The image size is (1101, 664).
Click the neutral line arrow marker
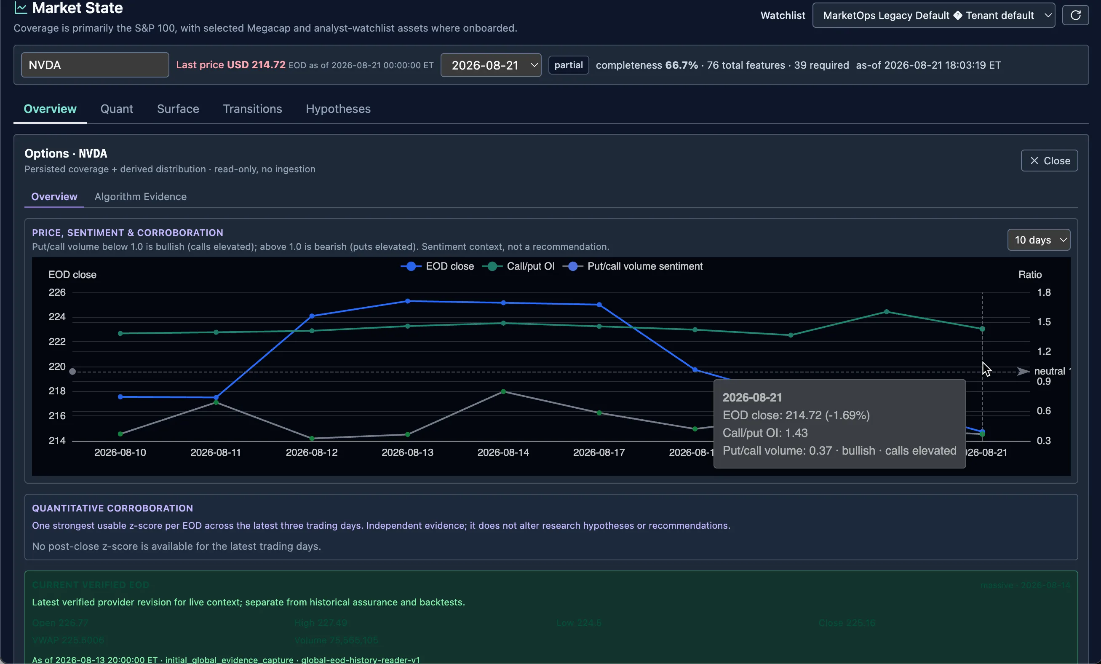(1023, 371)
